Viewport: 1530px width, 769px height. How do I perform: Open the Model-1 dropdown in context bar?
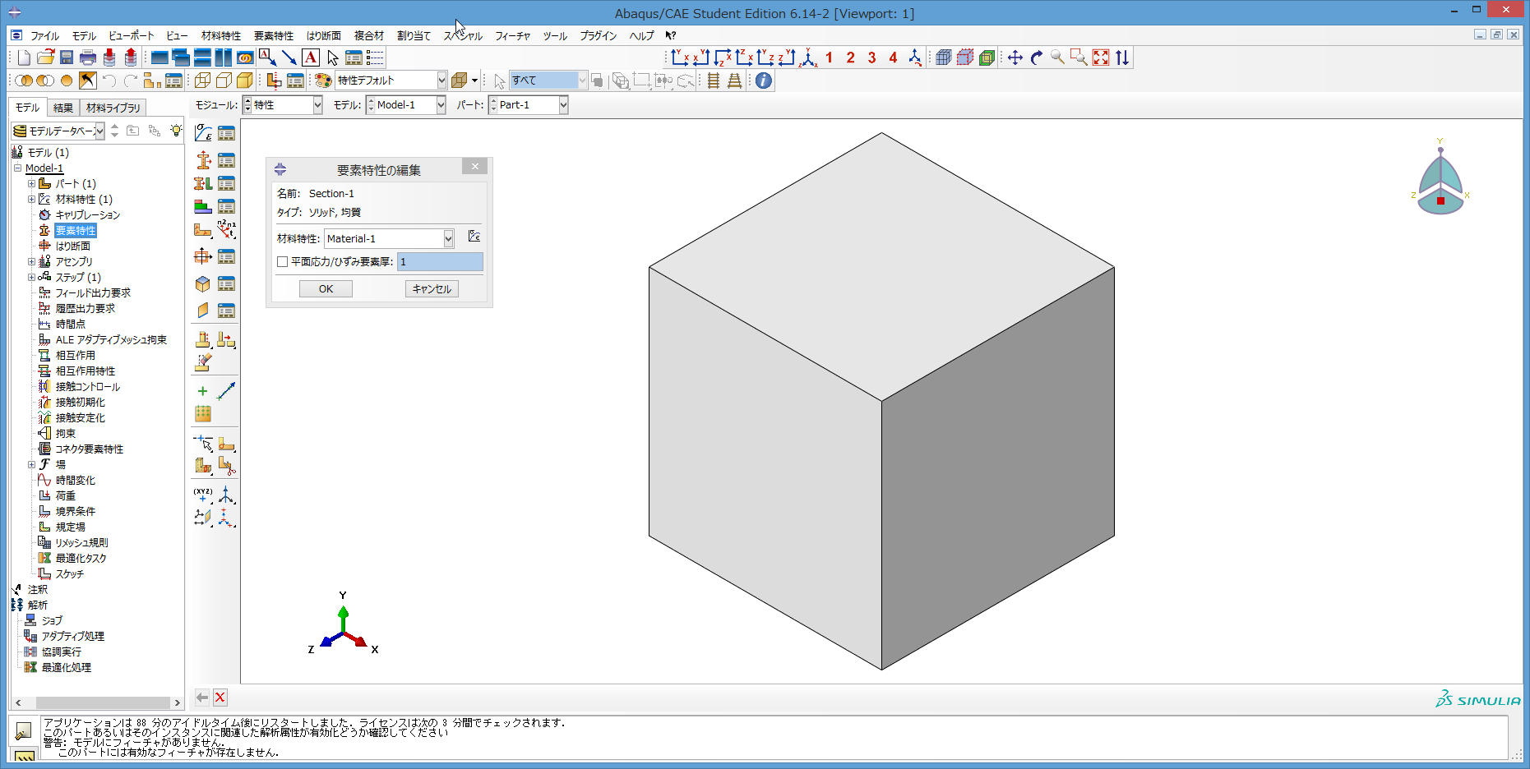coord(441,105)
